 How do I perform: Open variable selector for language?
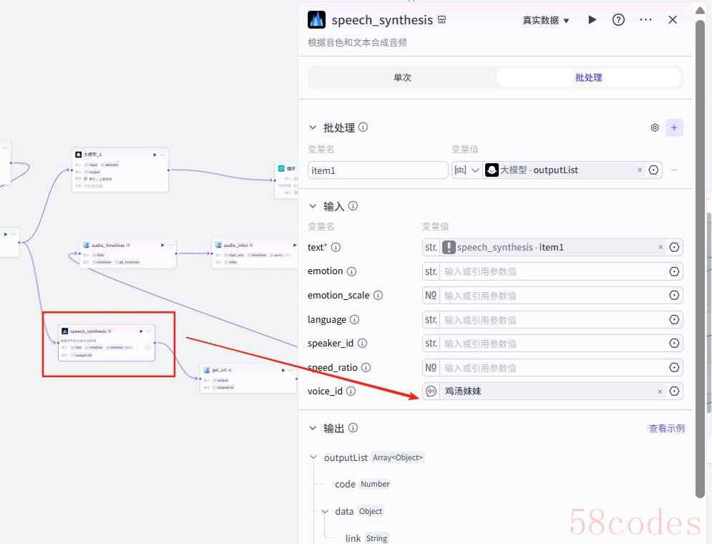pyautogui.click(x=674, y=320)
